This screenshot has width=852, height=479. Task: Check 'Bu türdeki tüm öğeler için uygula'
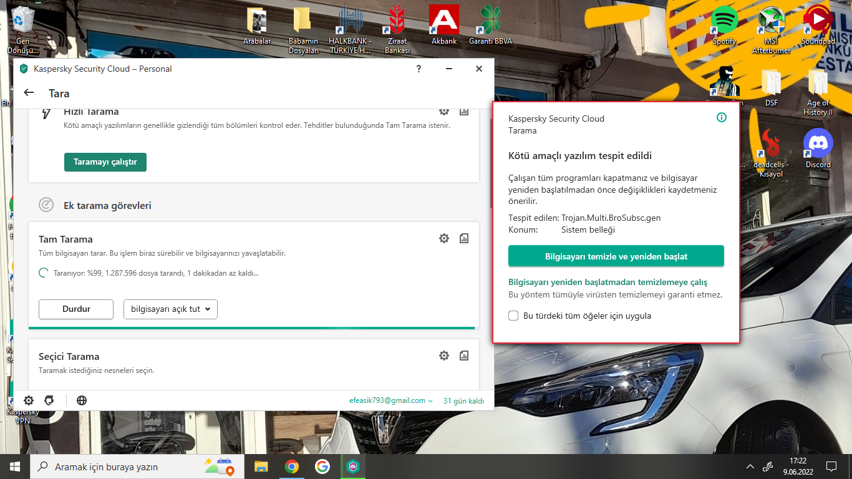[x=513, y=316]
